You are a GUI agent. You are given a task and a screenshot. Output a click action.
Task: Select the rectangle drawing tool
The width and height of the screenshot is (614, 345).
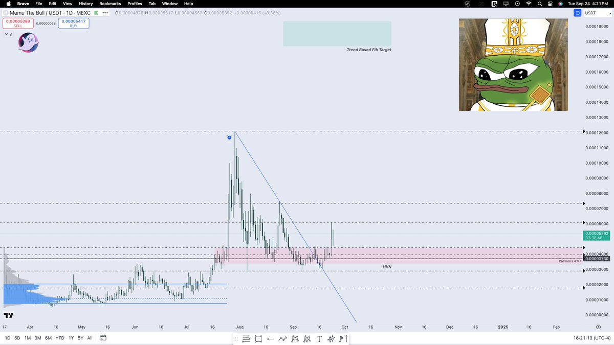pyautogui.click(x=258, y=338)
